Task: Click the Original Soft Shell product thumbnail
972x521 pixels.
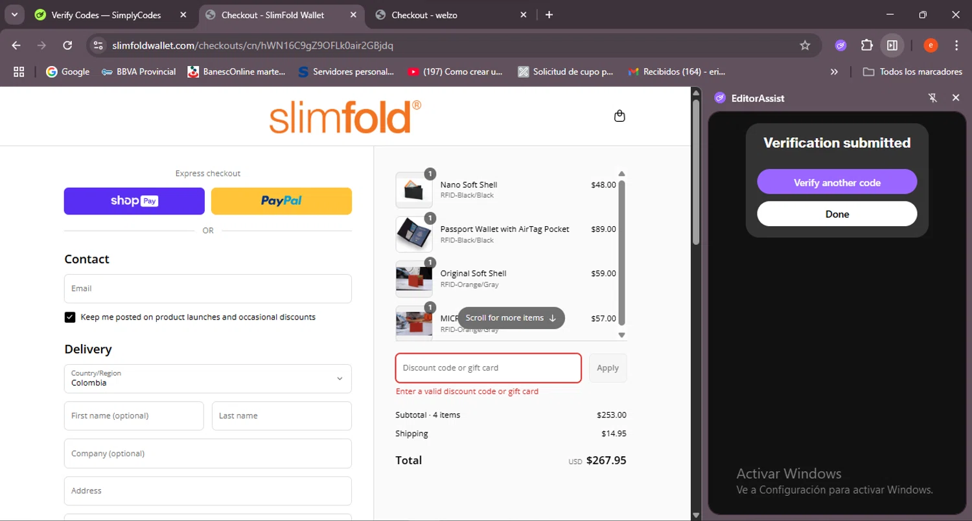Action: 414,279
